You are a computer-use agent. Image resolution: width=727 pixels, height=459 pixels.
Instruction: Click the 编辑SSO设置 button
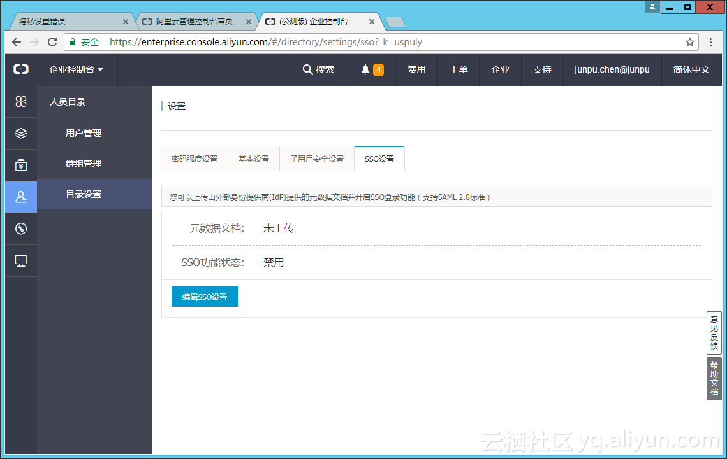click(204, 296)
